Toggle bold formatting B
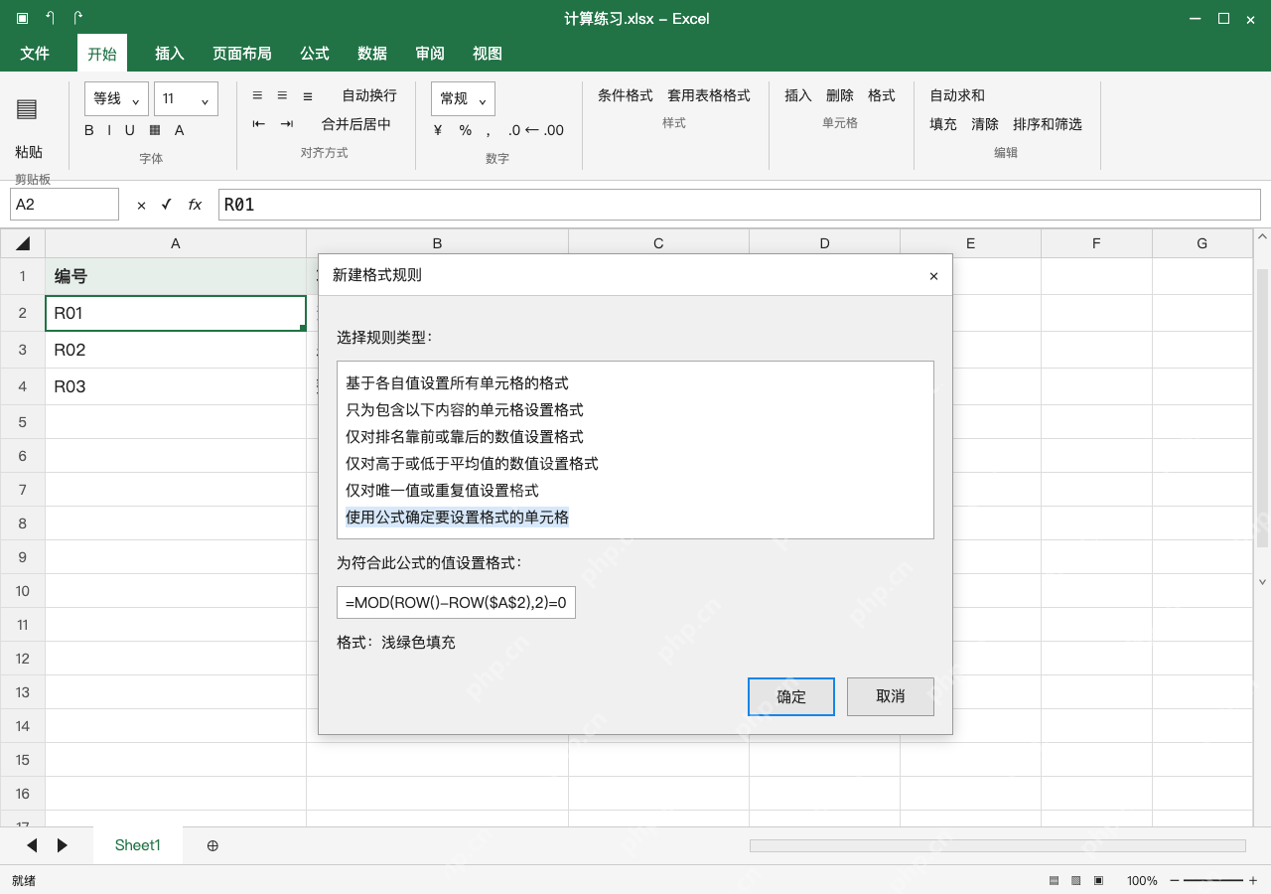Screen dimensions: 1271x894 coord(89,130)
